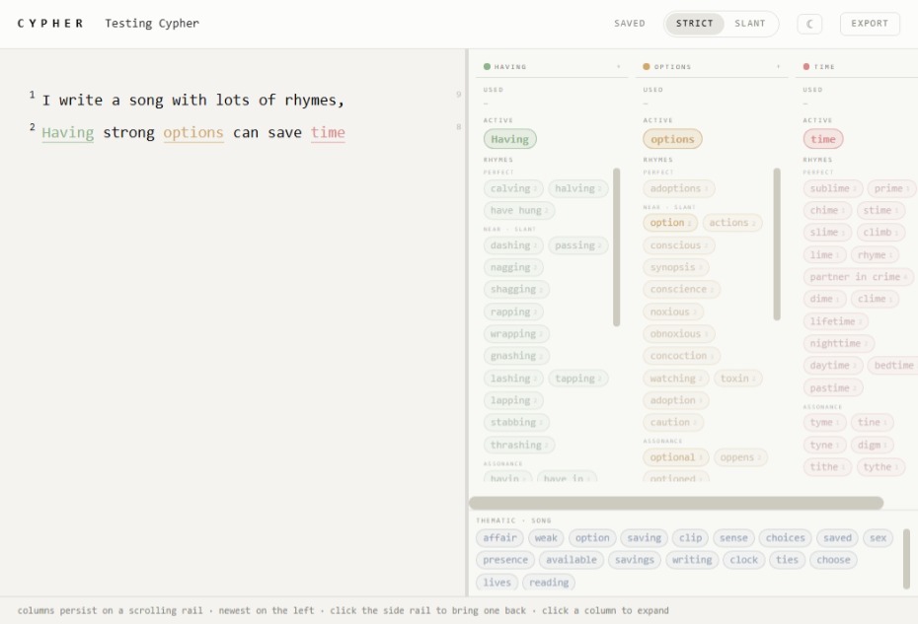Screen dimensions: 918x624
Task: Pick the highlighted option chip
Action: click(x=670, y=223)
